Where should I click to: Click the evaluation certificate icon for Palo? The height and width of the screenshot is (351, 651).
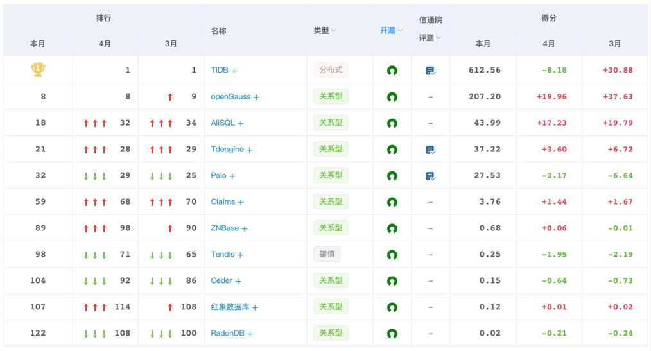point(430,176)
